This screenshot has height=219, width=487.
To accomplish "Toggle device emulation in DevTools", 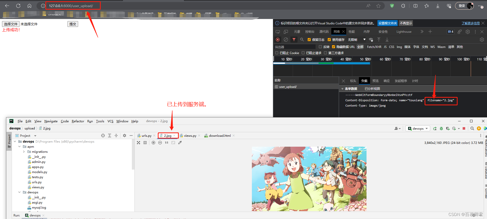I will coord(286,32).
